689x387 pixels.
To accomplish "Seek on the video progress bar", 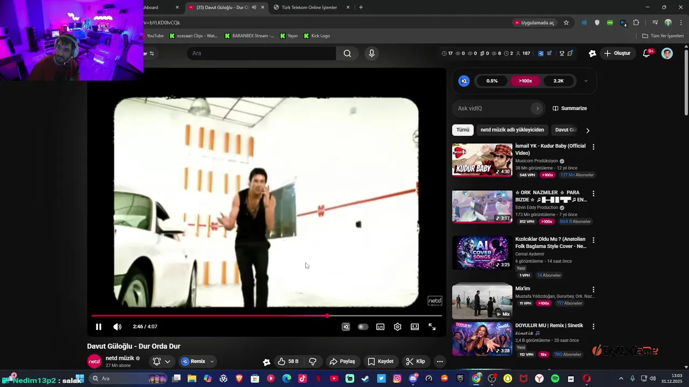I will coord(266,316).
